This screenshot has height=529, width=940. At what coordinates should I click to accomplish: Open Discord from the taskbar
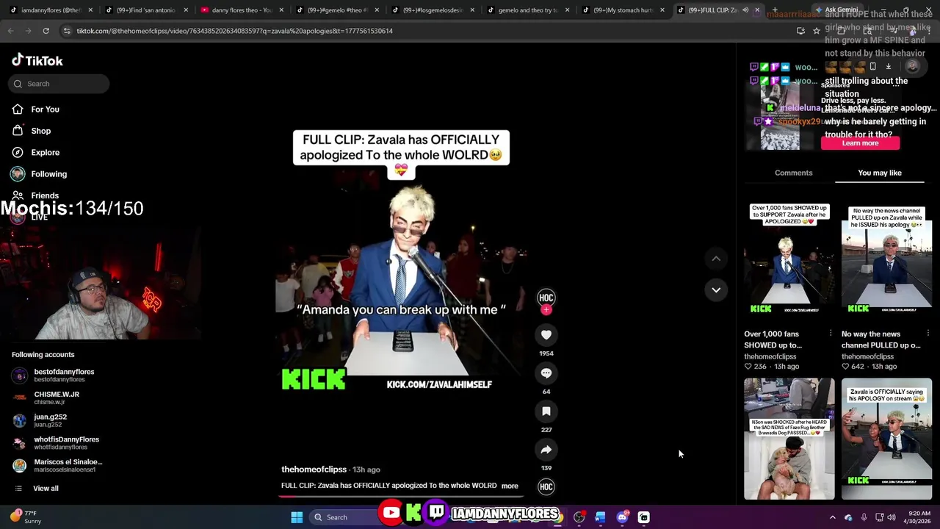pyautogui.click(x=622, y=517)
